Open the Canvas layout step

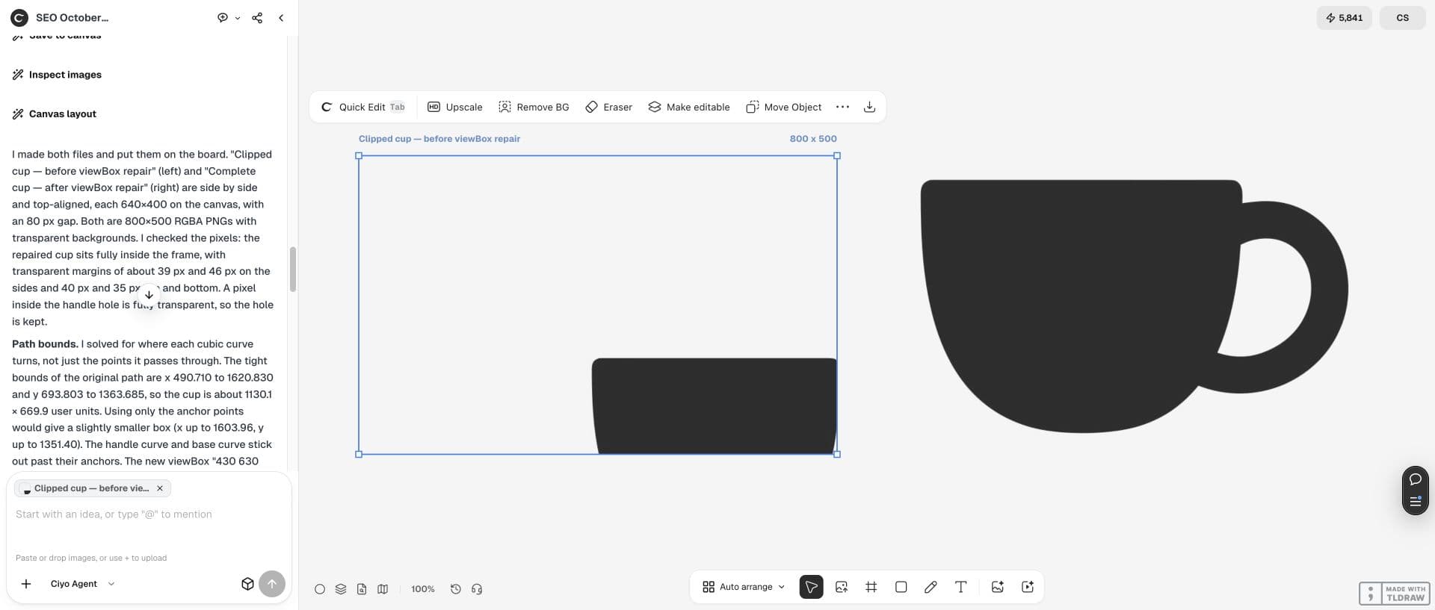click(x=55, y=114)
